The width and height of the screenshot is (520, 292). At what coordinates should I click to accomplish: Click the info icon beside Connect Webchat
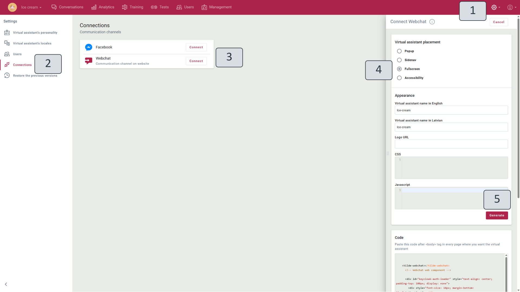pyautogui.click(x=432, y=22)
